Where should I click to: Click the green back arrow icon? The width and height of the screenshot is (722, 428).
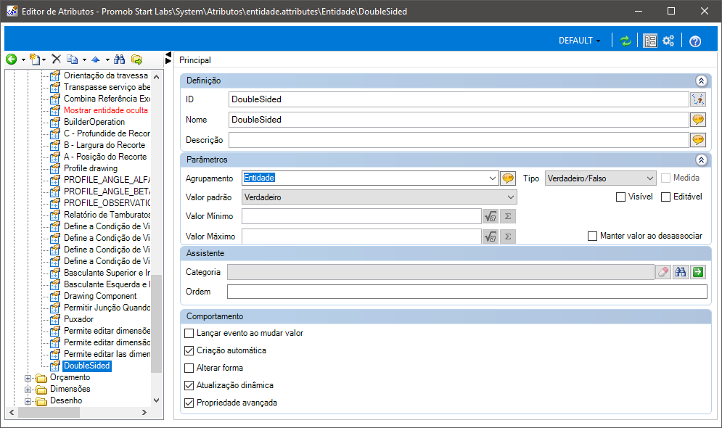[x=11, y=59]
